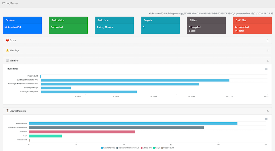The image size is (275, 151).
Task: Toggle the Prepare build legend entry
Action: click(167, 148)
